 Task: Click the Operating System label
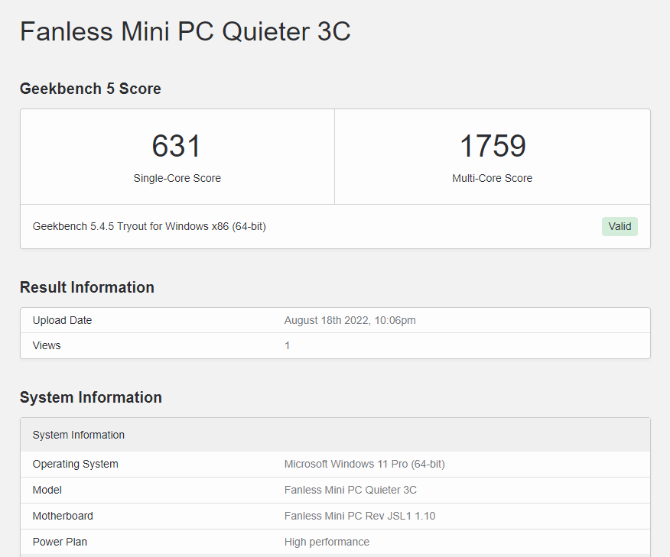[x=75, y=464]
